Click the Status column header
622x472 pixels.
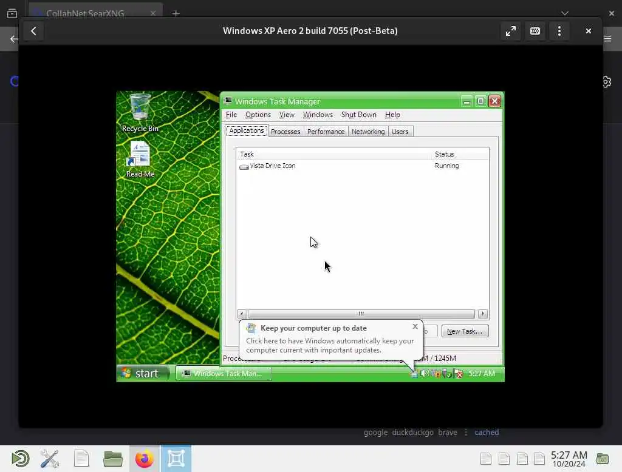[x=460, y=153]
